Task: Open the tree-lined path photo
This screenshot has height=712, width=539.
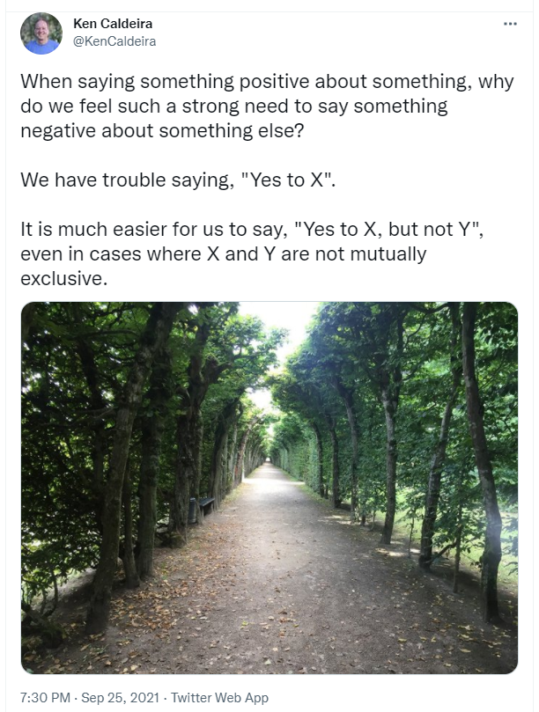Action: [x=269, y=488]
